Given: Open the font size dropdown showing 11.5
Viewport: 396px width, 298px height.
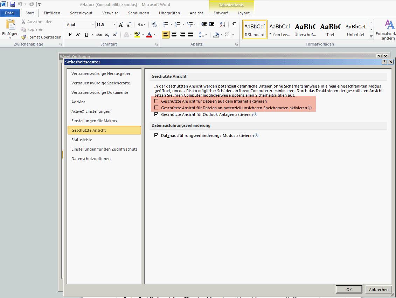Looking at the screenshot, I should [x=114, y=25].
